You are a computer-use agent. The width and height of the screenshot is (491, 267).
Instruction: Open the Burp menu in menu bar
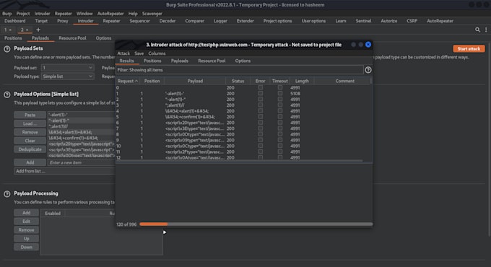pyautogui.click(x=6, y=14)
